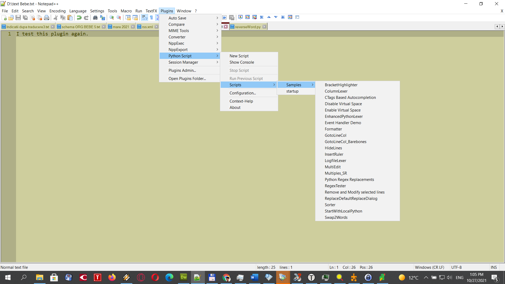This screenshot has width=505, height=284.
Task: Click the Open file toolbar icon
Action: tap(11, 18)
